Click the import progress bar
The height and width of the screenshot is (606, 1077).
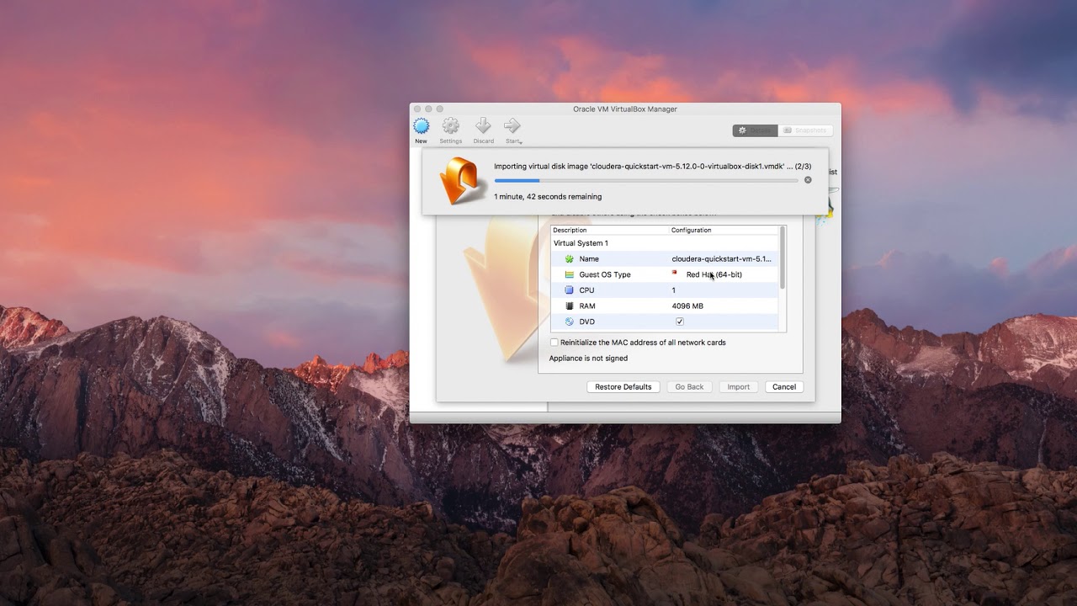646,180
